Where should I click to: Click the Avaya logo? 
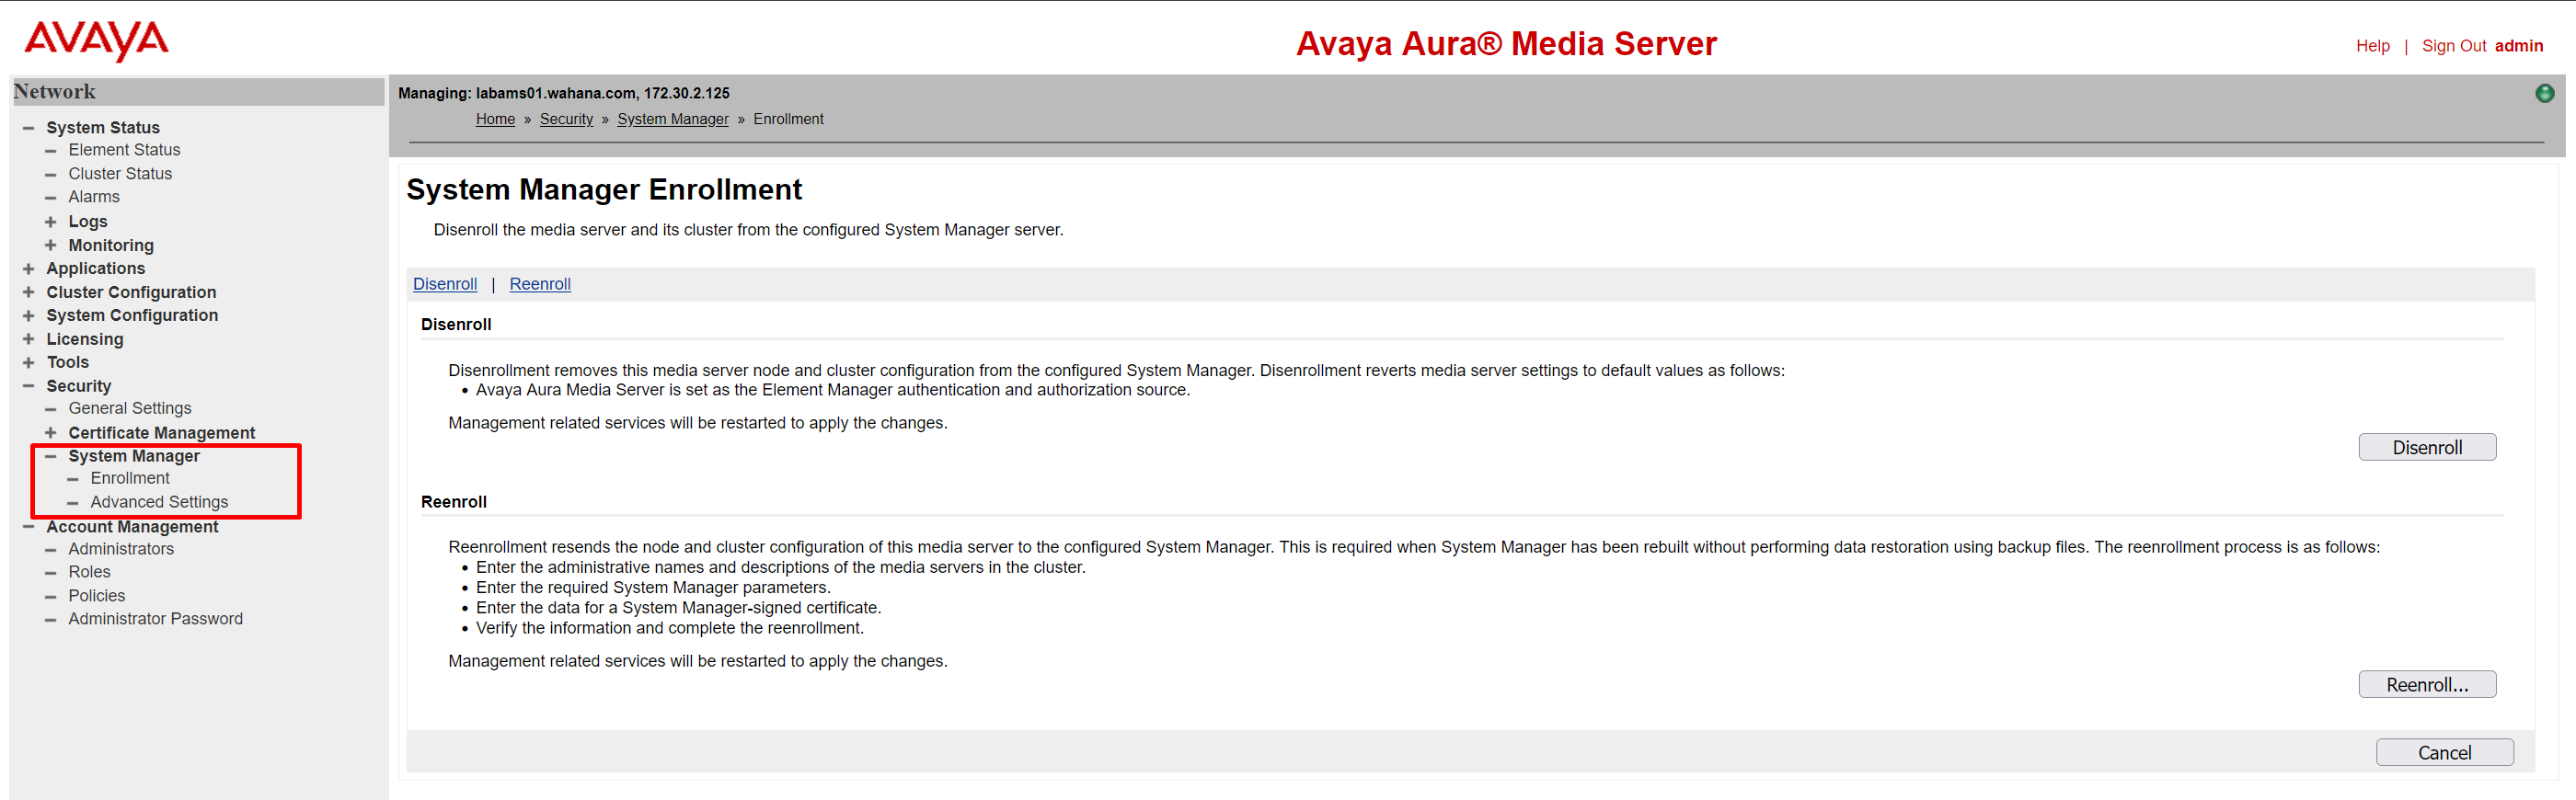coord(96,40)
